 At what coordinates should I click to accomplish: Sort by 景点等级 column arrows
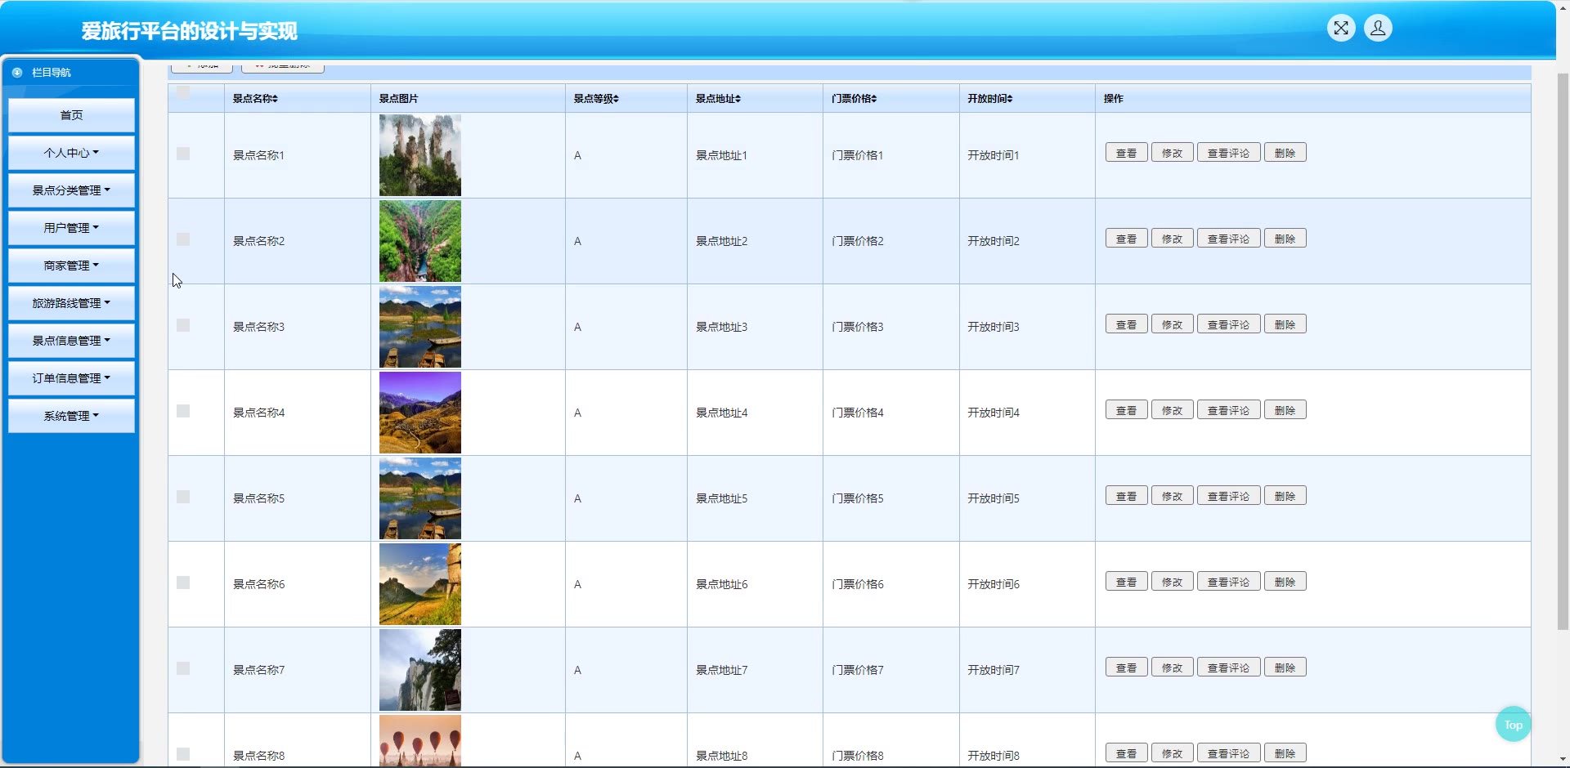pyautogui.click(x=616, y=99)
